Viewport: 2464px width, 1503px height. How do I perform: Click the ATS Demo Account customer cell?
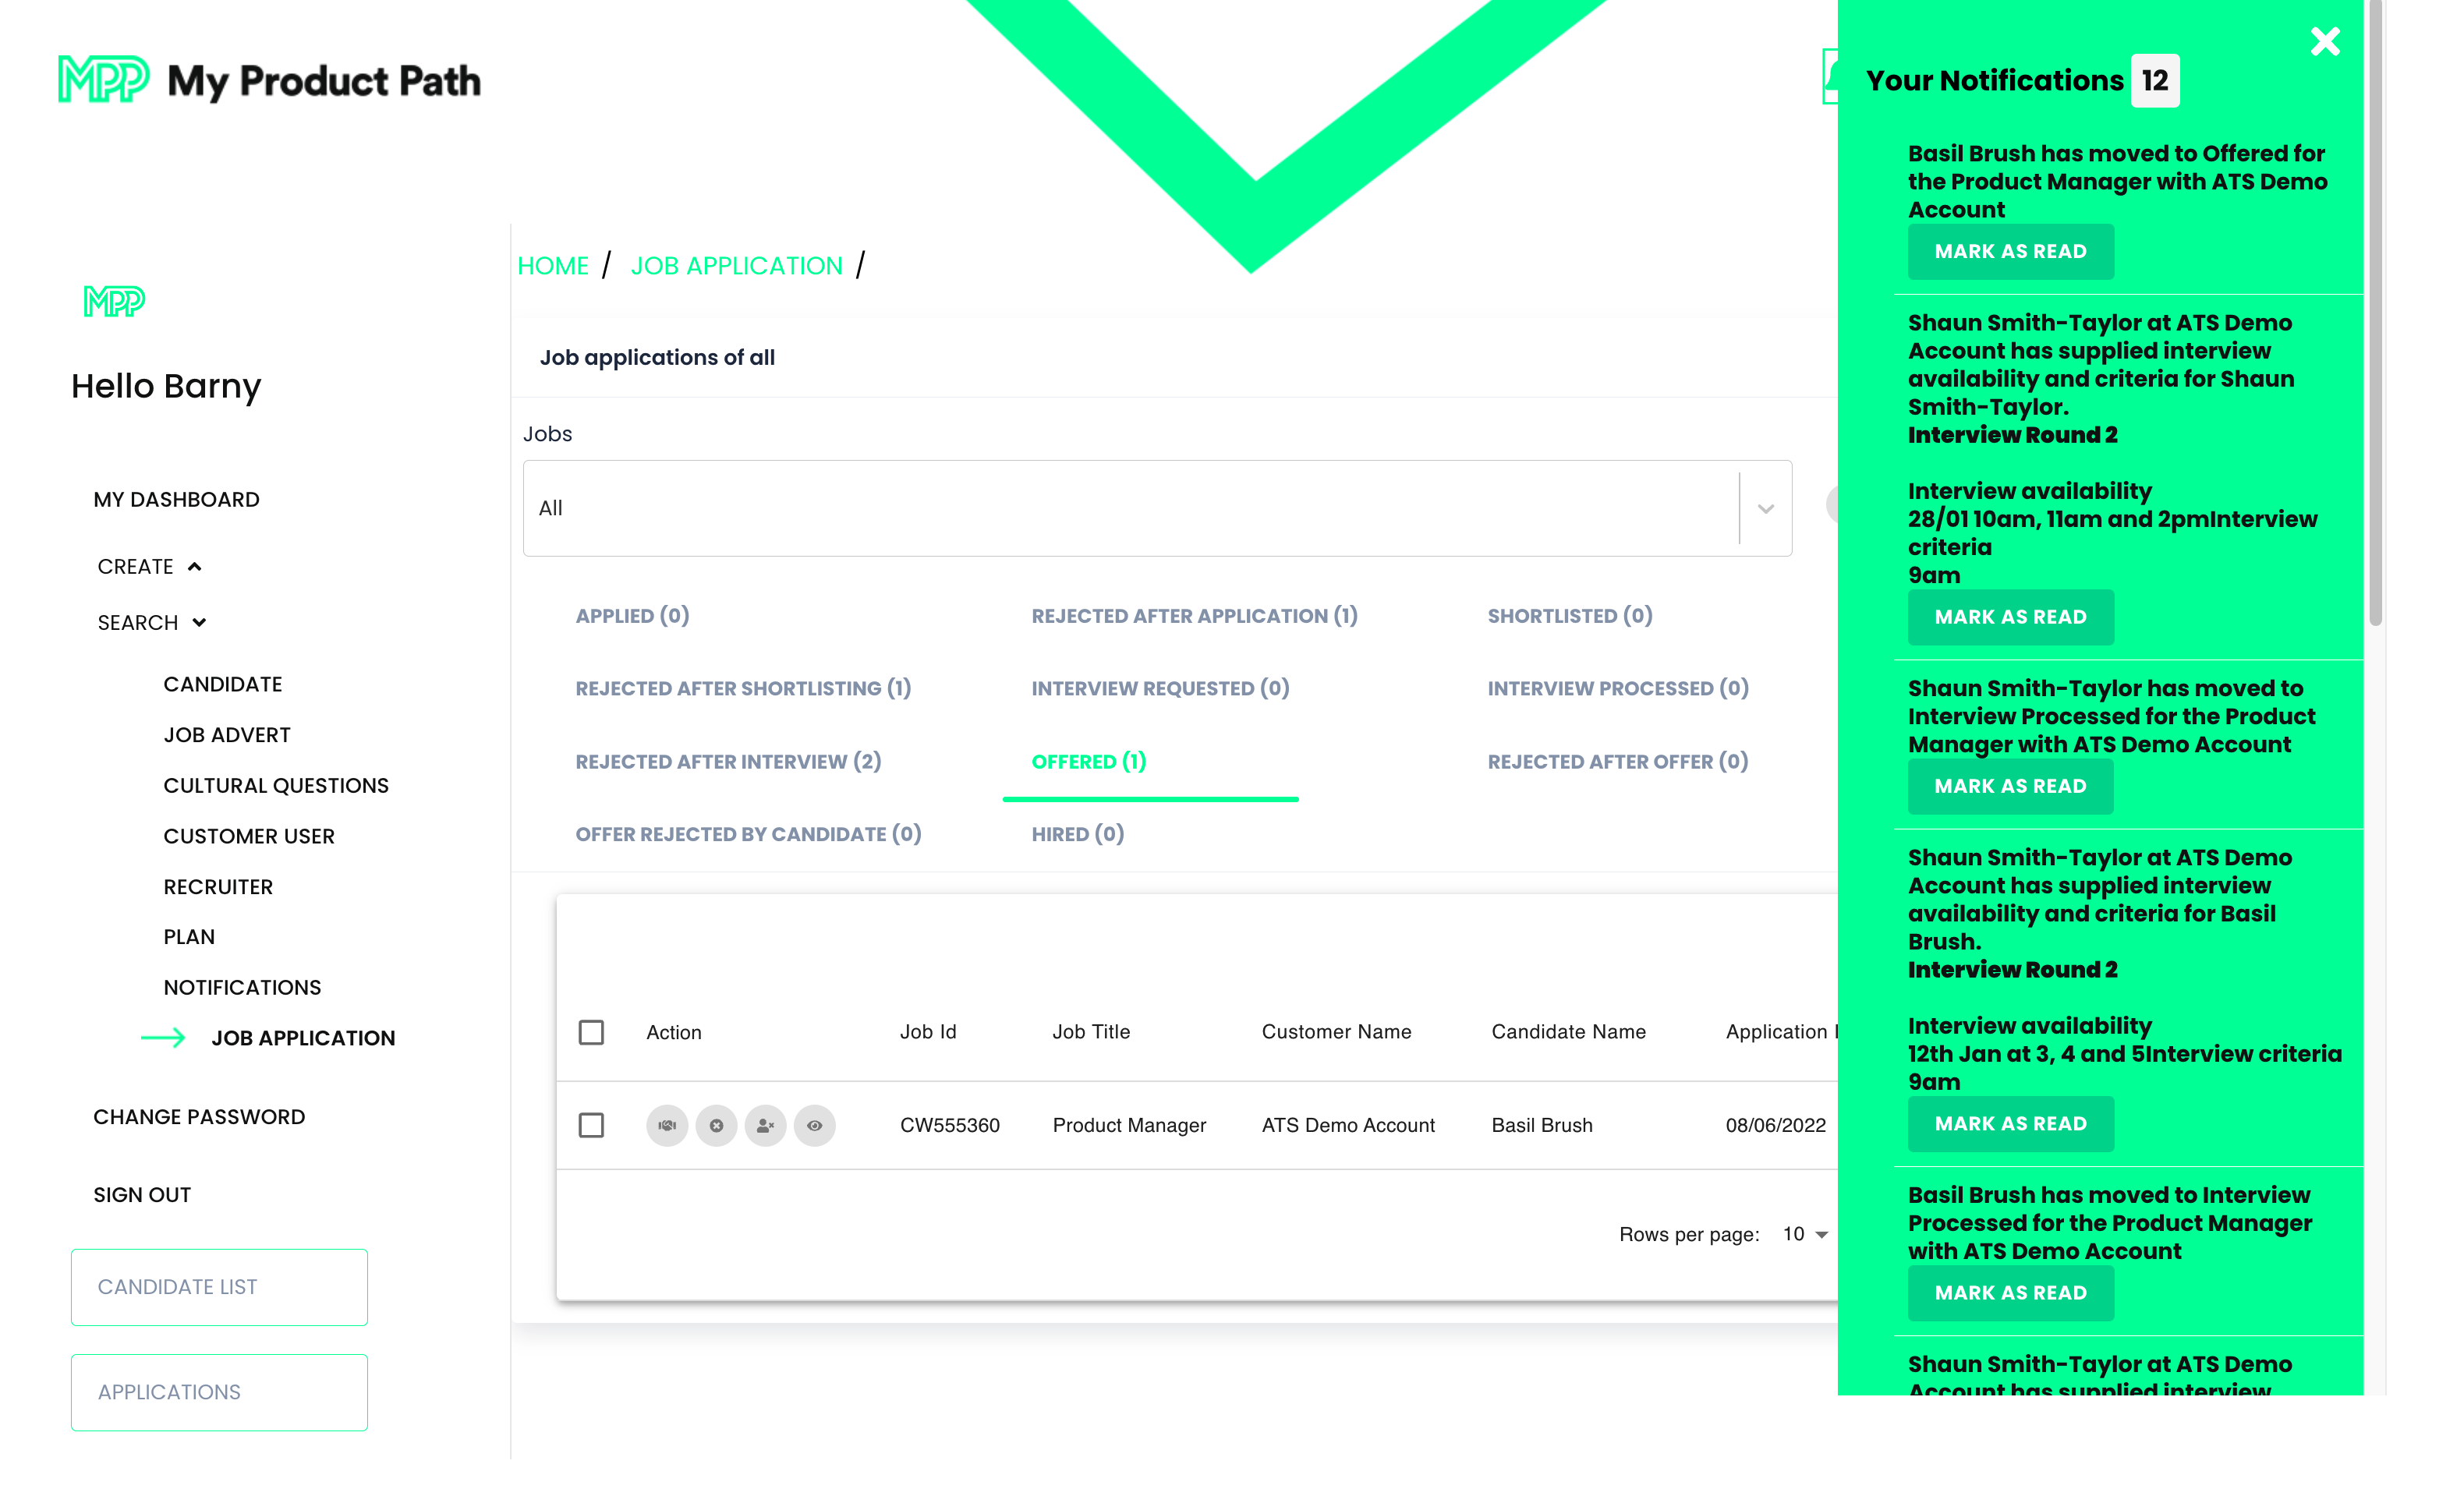(x=1348, y=1125)
